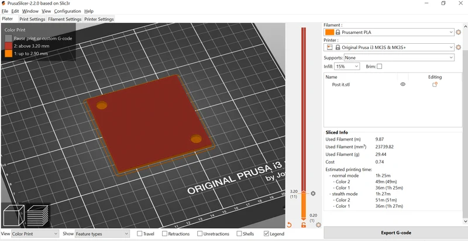468x241 pixels.
Task: Click the Sliced Info heading
Action: [x=337, y=132]
